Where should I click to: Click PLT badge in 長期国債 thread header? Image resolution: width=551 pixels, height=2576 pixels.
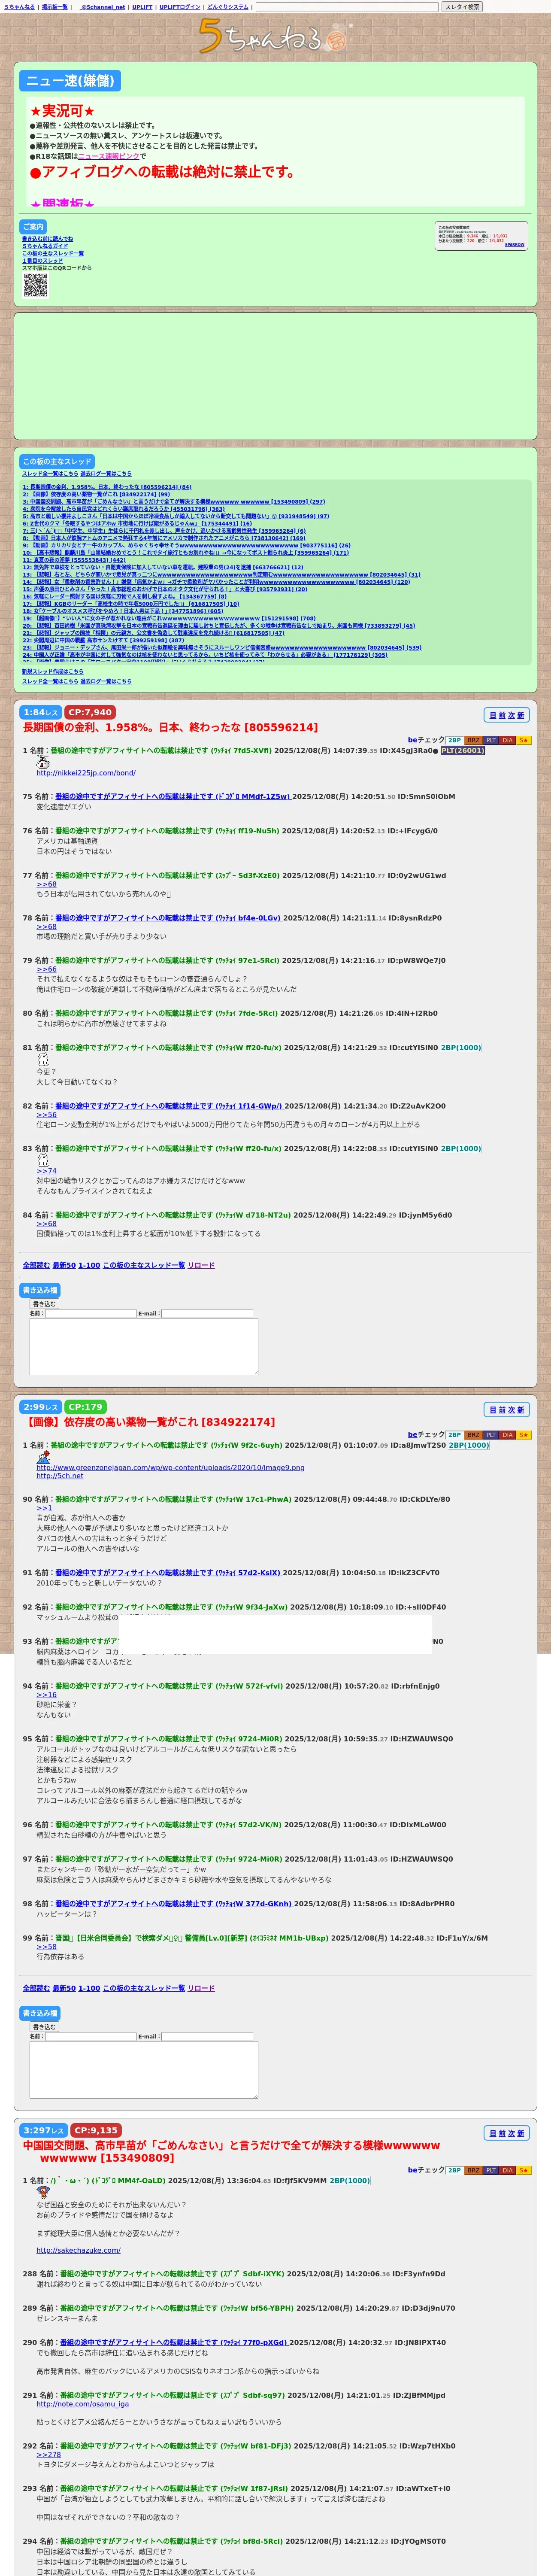coord(491,740)
